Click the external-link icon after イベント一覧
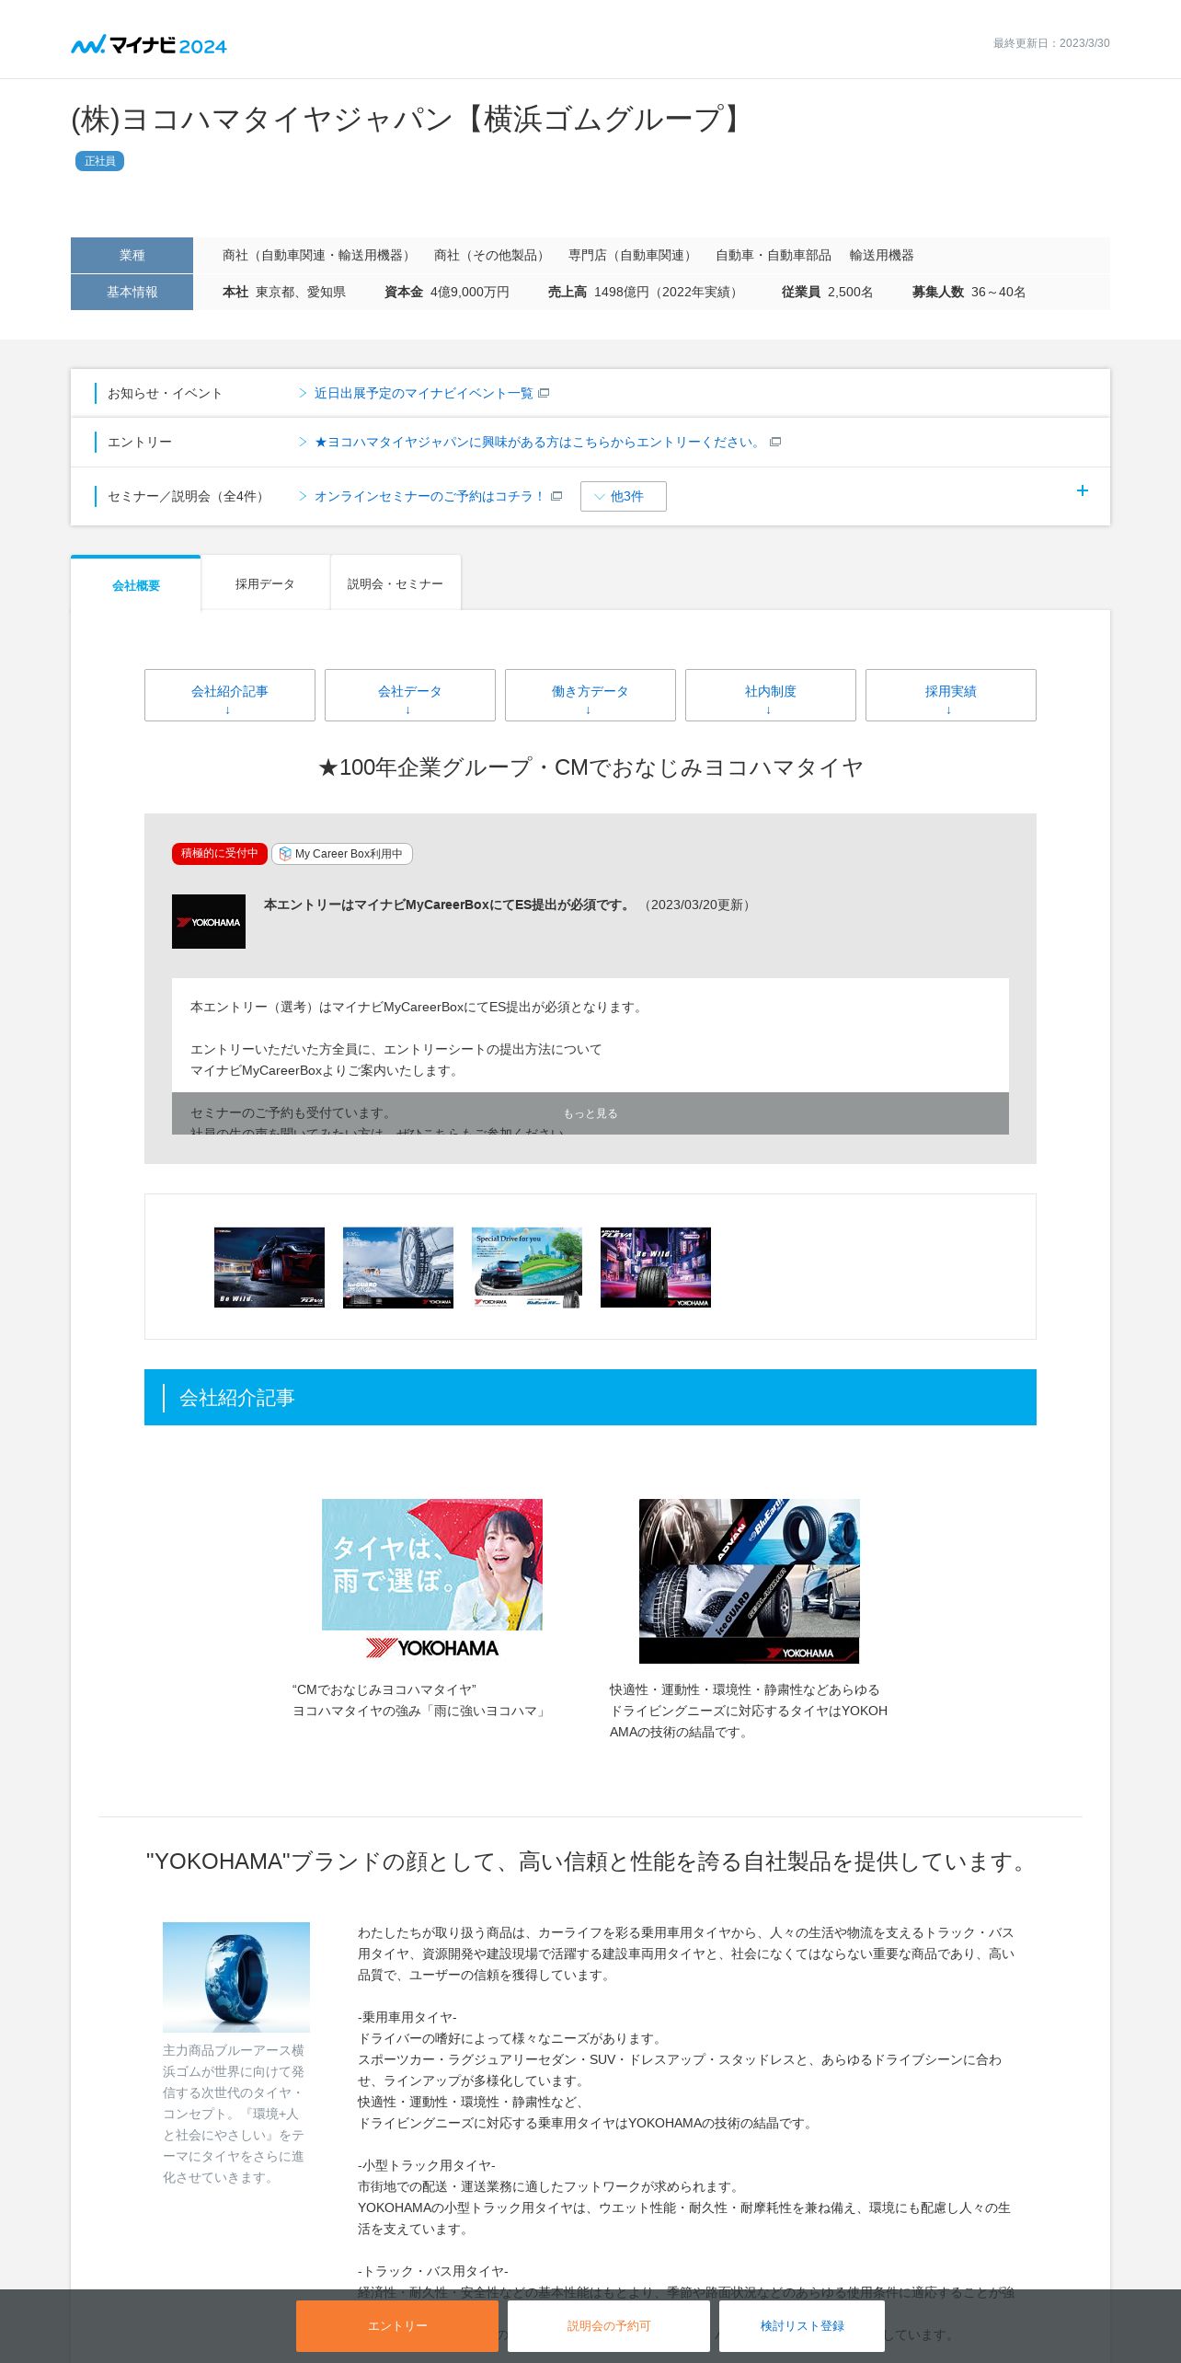The image size is (1181, 2363). coord(544,393)
